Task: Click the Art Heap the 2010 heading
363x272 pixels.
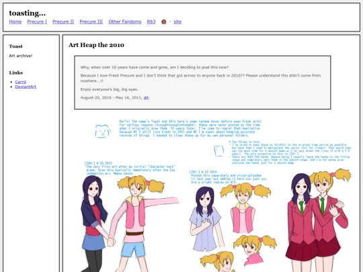Action: pyautogui.click(x=96, y=45)
